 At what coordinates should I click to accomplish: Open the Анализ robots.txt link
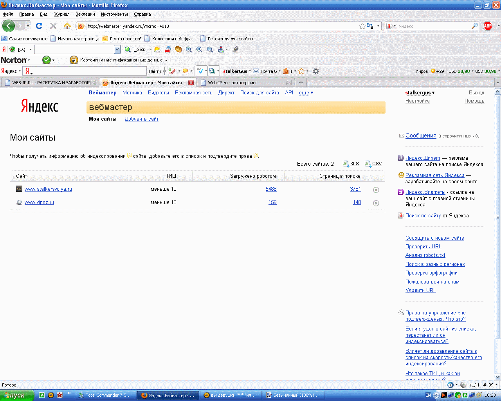point(425,255)
